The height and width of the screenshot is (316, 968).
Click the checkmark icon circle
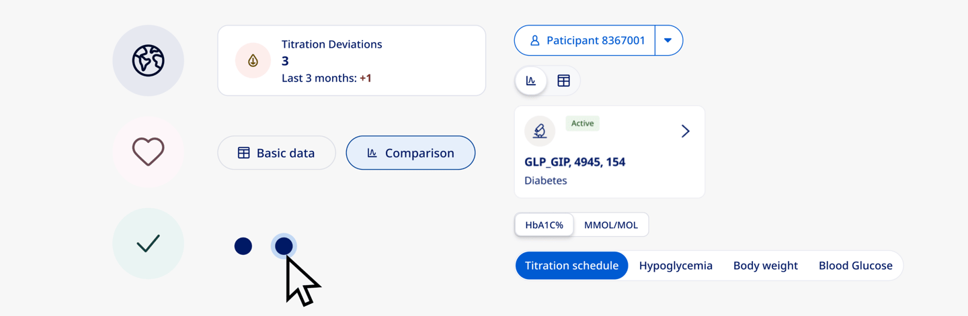click(148, 243)
